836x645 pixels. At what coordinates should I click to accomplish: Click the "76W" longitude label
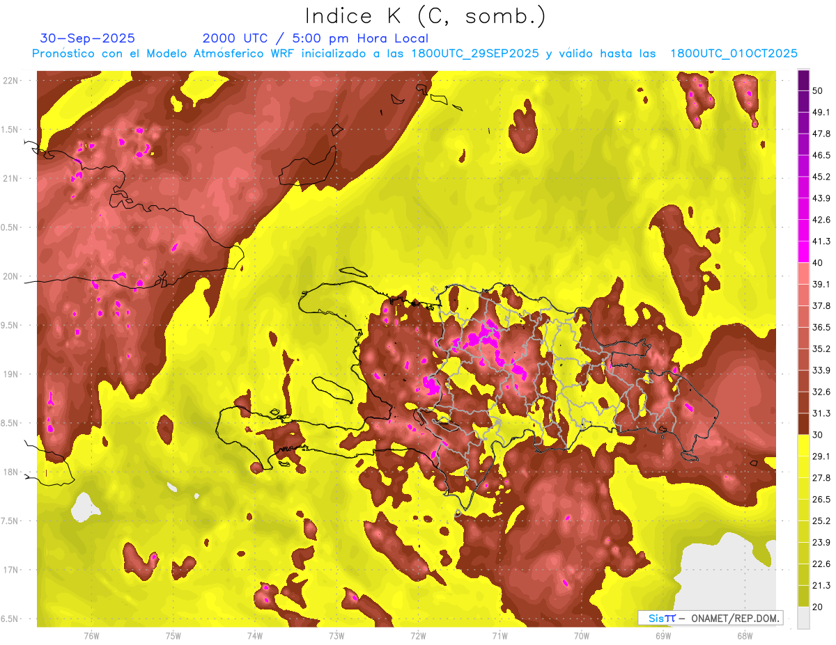pos(91,635)
